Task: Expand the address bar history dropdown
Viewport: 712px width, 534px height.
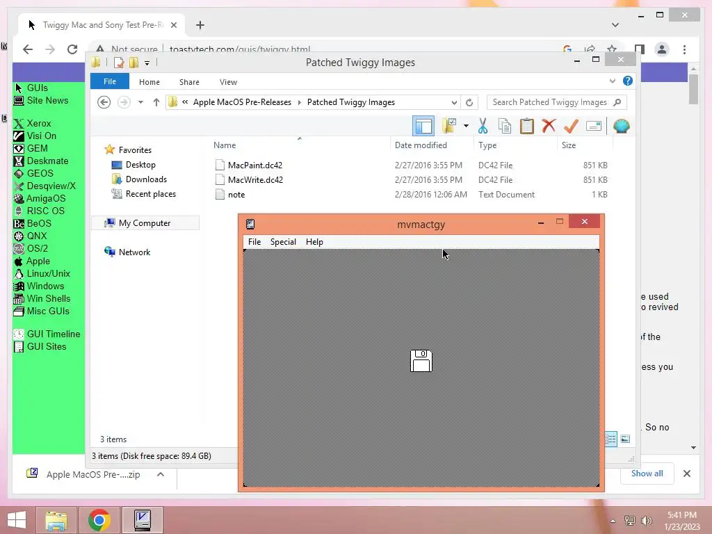Action: point(454,102)
